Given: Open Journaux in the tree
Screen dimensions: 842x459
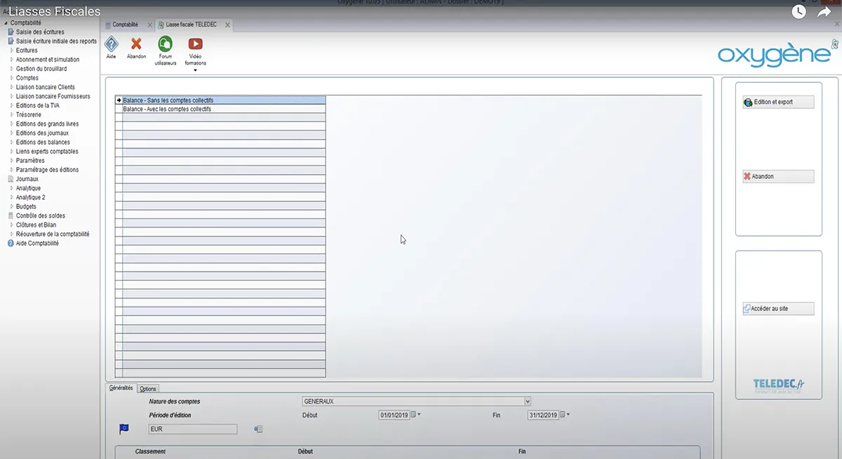Looking at the screenshot, I should 27,179.
